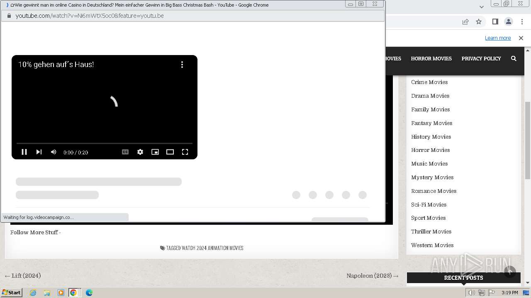Open video player settings gear
This screenshot has width=531, height=298.
(140, 152)
